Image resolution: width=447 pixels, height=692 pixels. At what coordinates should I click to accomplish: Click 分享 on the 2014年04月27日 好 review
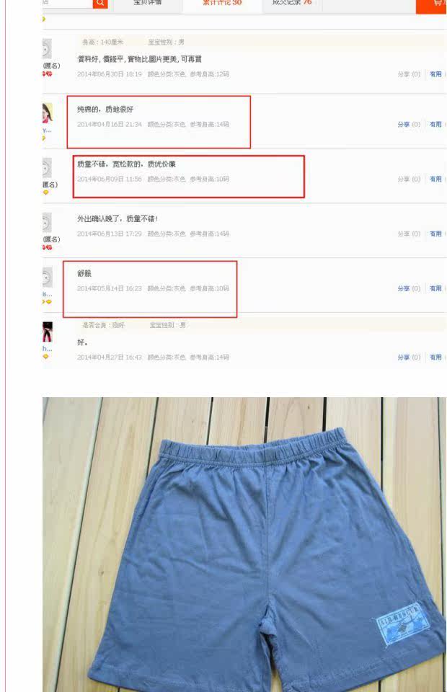coord(404,358)
